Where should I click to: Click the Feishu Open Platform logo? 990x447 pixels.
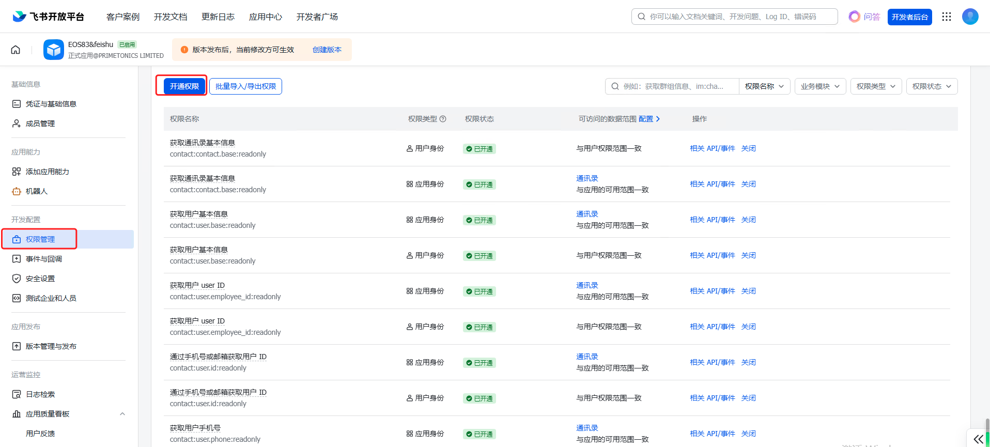(x=48, y=17)
